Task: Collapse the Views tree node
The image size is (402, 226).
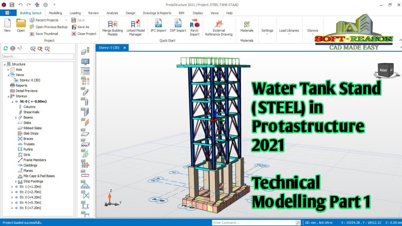Action: coord(8,75)
